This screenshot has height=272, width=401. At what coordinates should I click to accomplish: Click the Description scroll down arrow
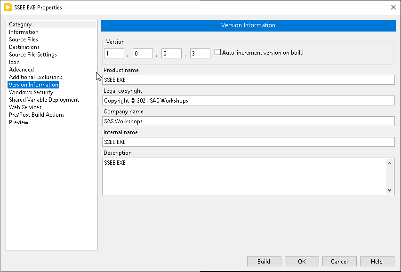(390, 190)
